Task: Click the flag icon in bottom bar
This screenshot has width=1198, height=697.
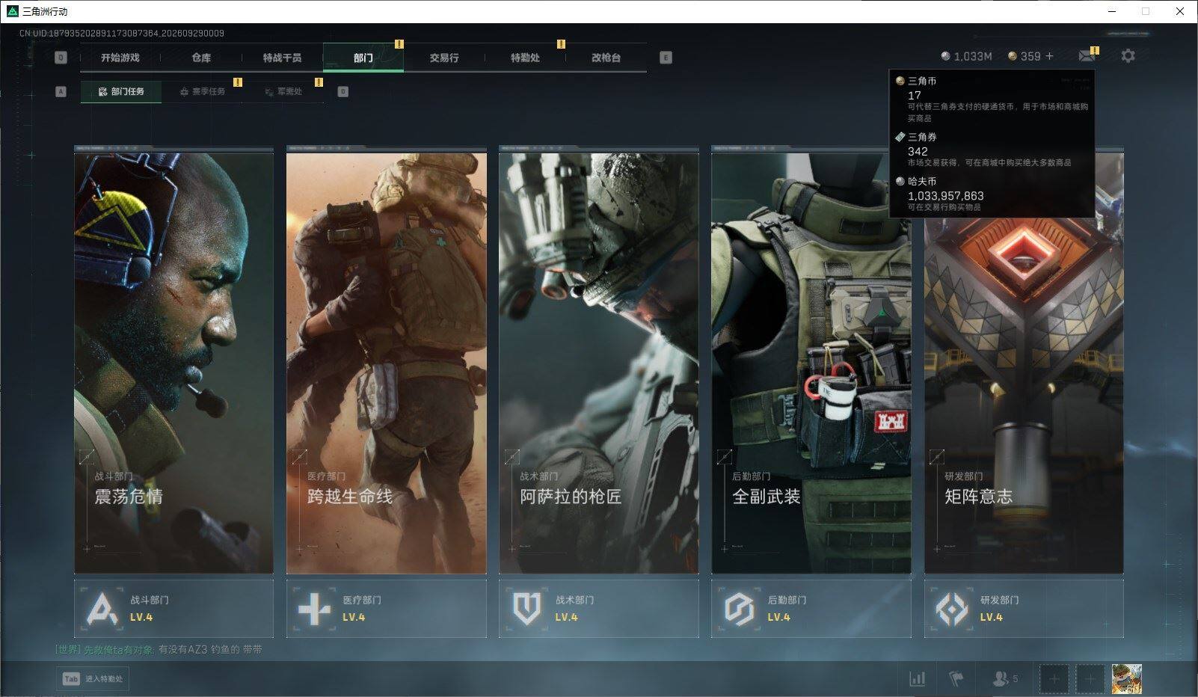Action: pyautogui.click(x=956, y=679)
